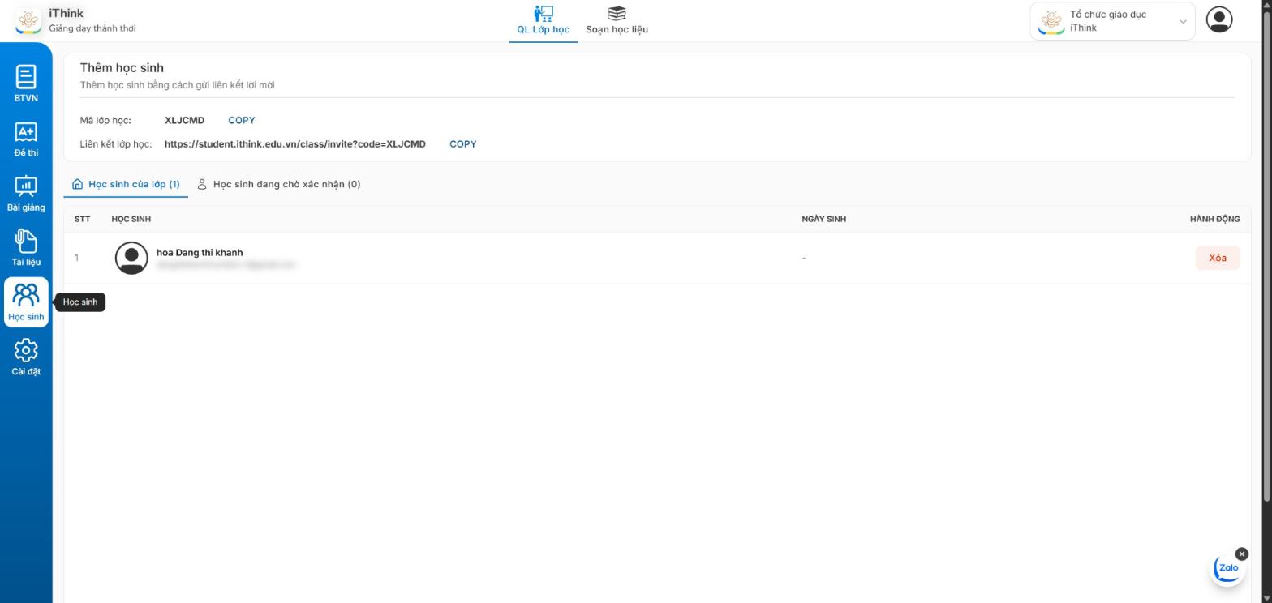Switch to QL Lớp học tab
Viewport: 1272px width, 603px height.
coord(544,21)
